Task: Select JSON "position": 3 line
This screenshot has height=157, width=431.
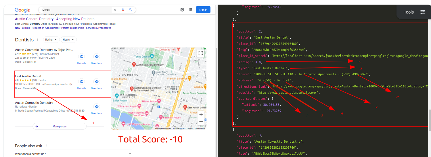Action: click(250, 135)
